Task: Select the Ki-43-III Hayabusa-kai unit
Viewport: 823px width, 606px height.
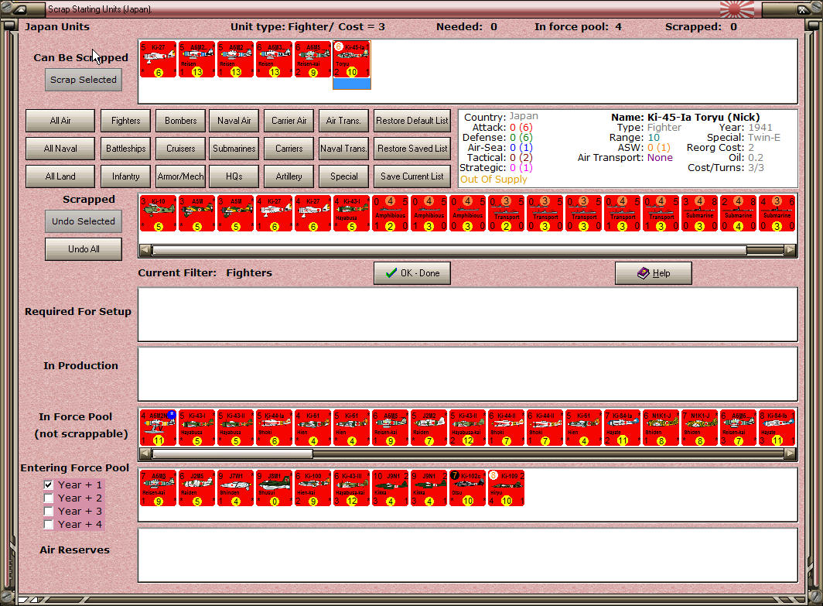Action: click(352, 488)
